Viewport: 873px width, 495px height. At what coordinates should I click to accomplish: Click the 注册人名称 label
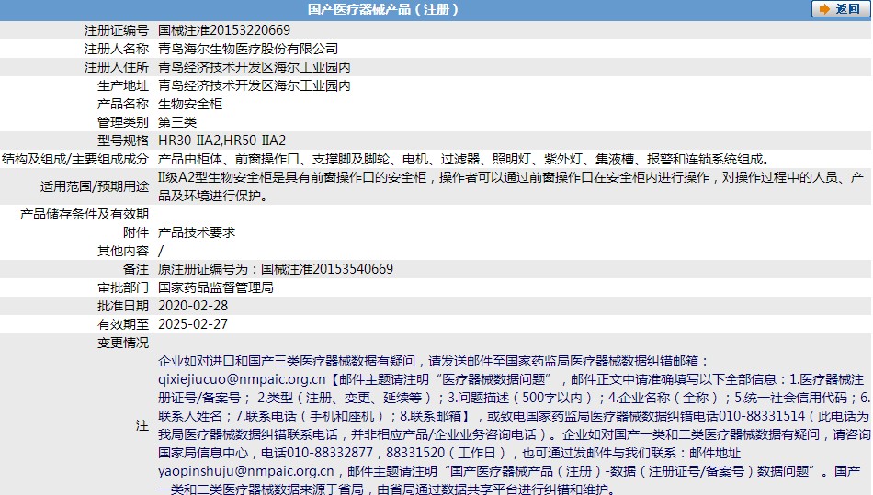coord(117,49)
